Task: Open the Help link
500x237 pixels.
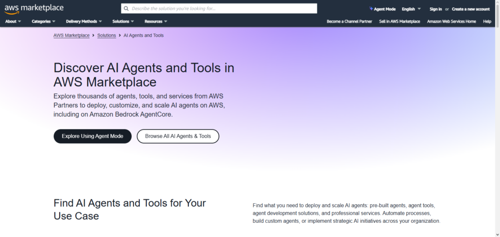Action: coord(487,22)
